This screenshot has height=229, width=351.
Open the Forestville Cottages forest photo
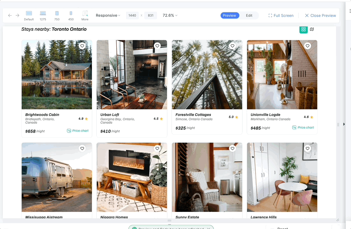click(207, 75)
